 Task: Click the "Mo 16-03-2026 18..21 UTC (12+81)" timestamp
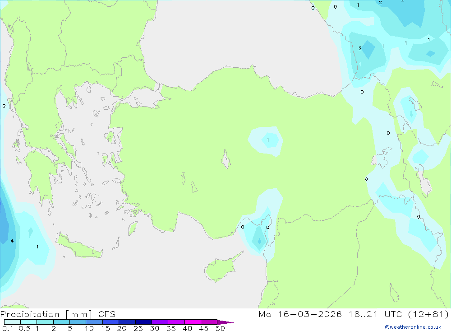pyautogui.click(x=354, y=314)
